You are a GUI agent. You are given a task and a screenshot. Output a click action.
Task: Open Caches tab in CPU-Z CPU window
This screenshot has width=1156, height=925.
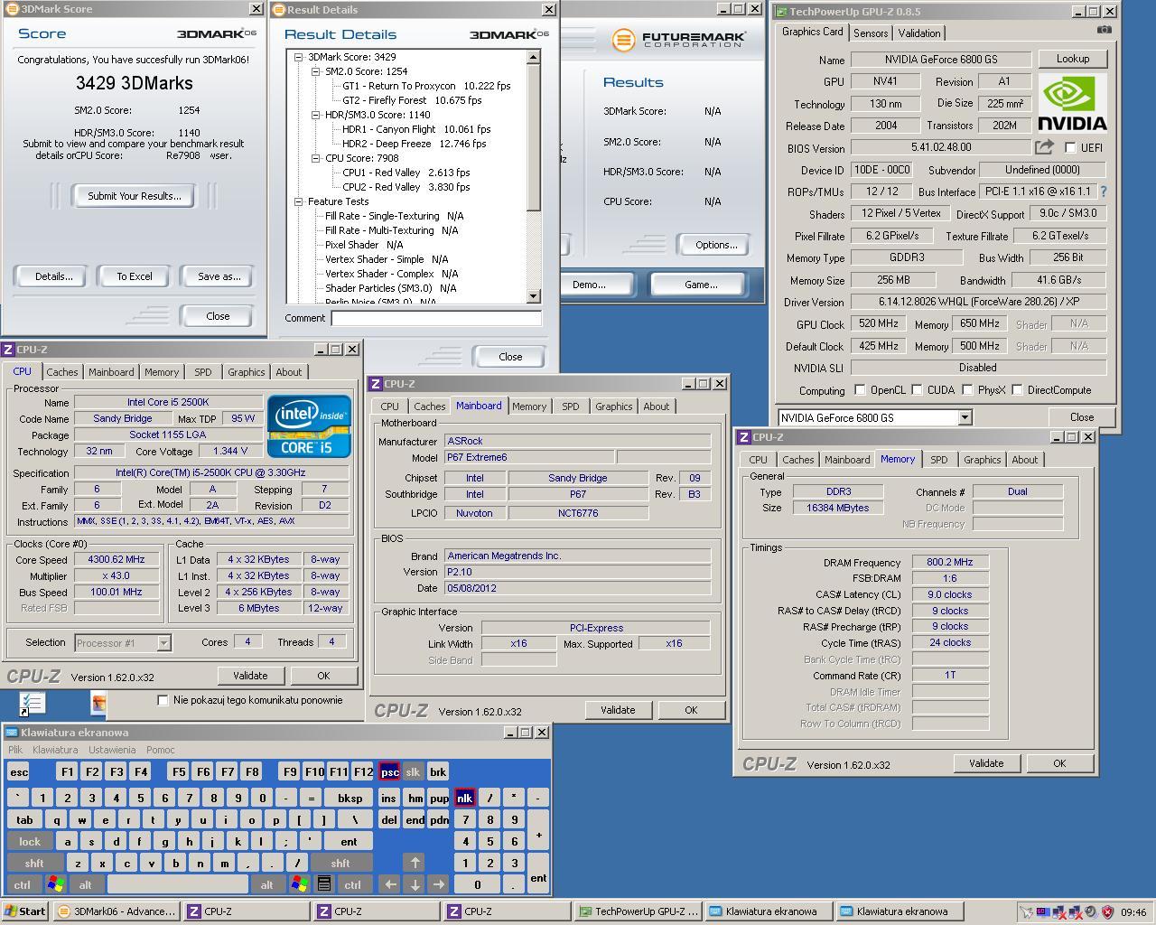tap(62, 372)
